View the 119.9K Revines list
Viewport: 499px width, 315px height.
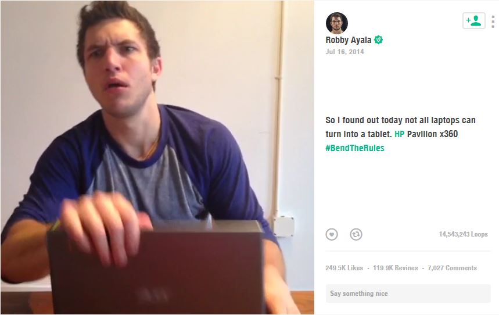click(395, 268)
